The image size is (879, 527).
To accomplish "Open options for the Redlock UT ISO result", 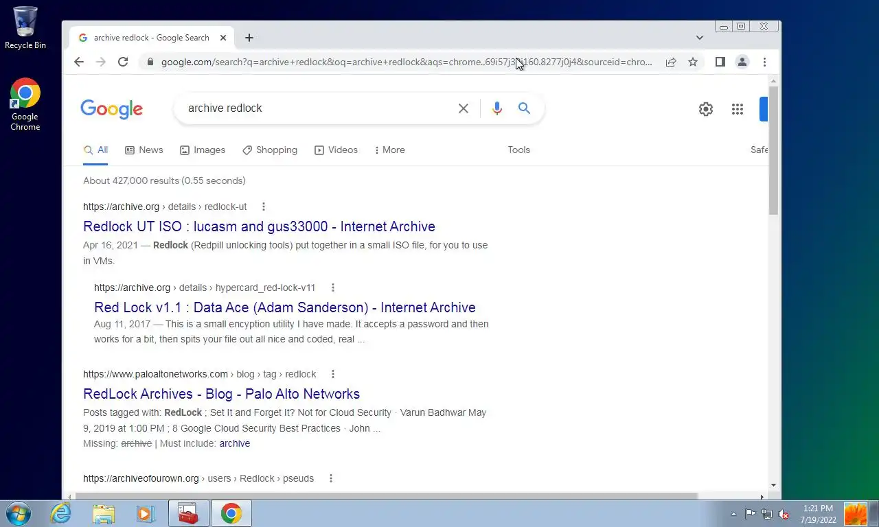I will [263, 207].
